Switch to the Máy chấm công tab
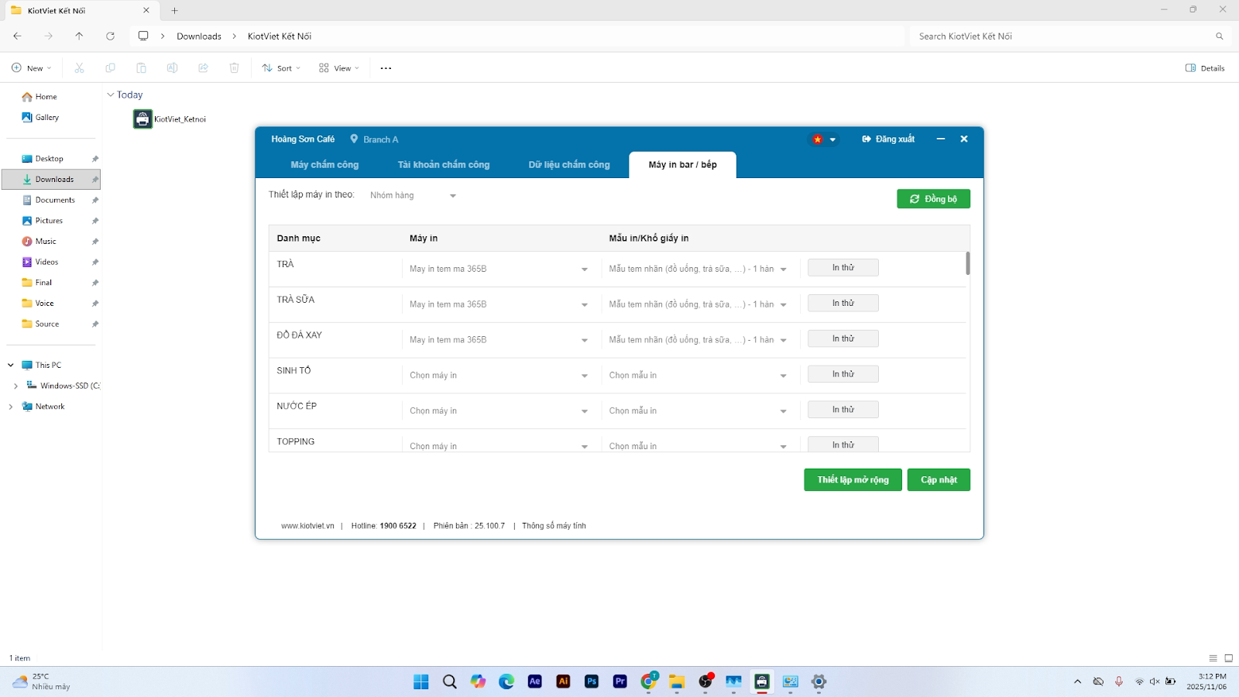Screen dimensions: 1239x697 [x=324, y=165]
